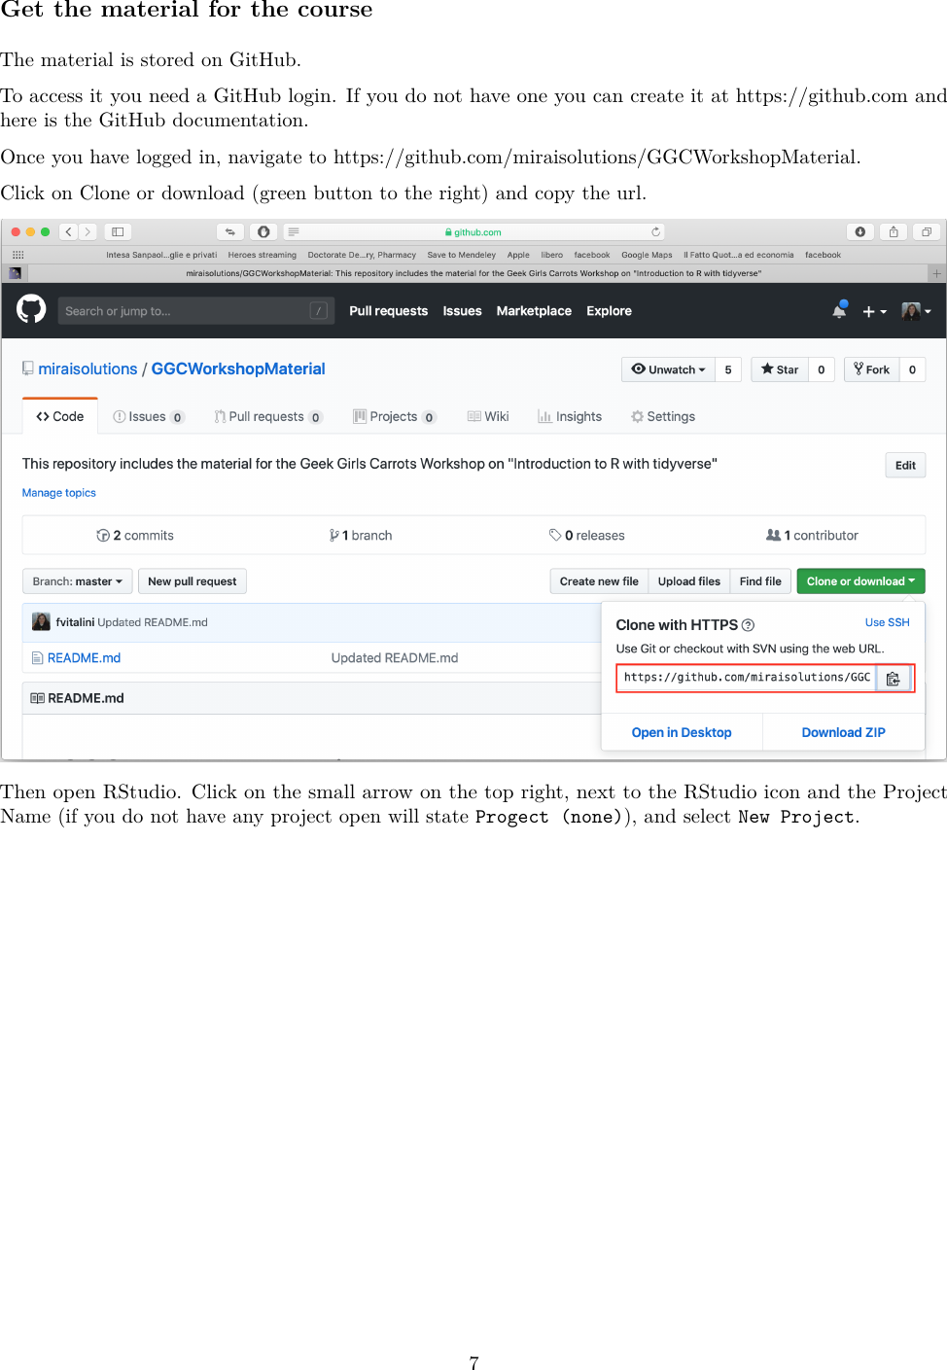Click the Edit description button
The image size is (947, 1370).
[x=905, y=466]
